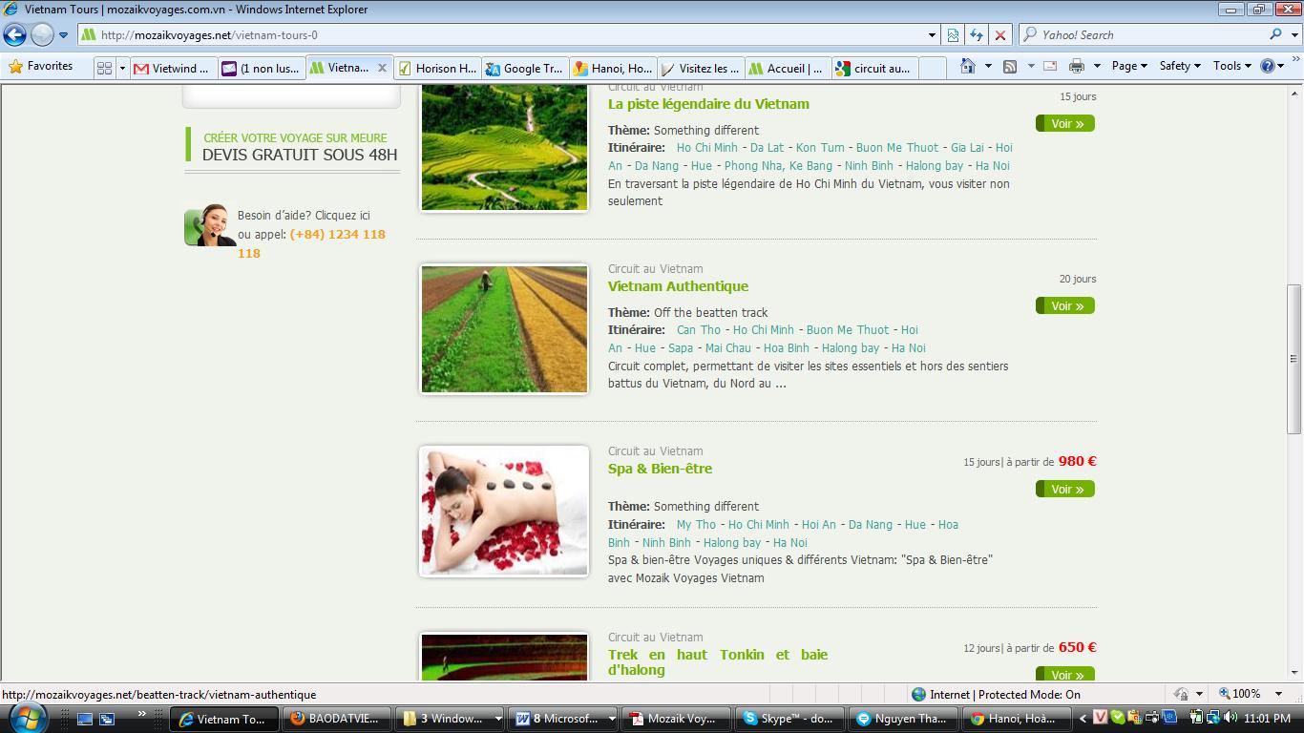Click 'Spa & Bien-être' title link
Screen dimensions: 1304x733
[x=660, y=469]
